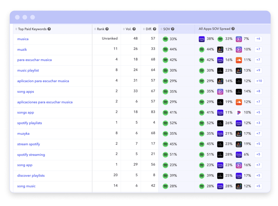This screenshot has width=278, height=206.
Task: Click SoundCloud icon in para escuchar musica row
Action: coord(239,60)
